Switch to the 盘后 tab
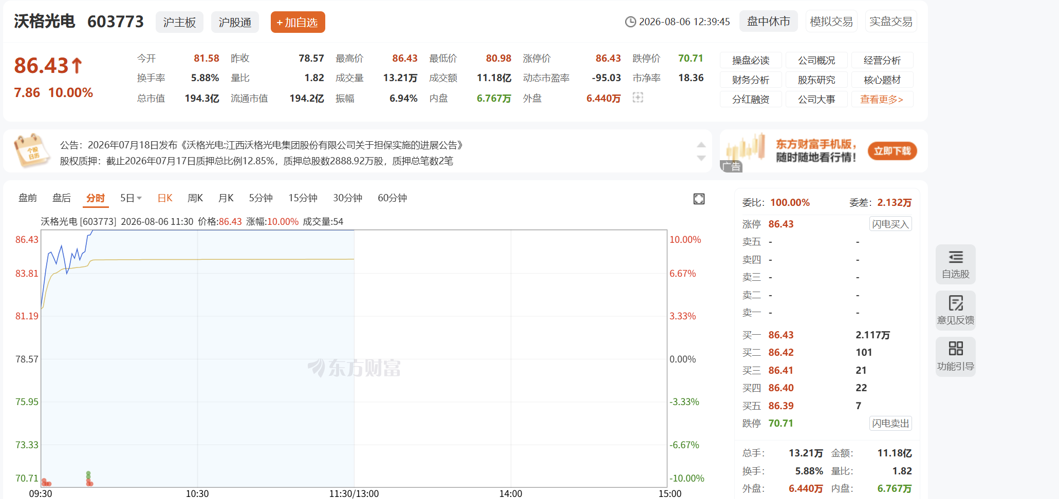The height and width of the screenshot is (499, 1059). pyautogui.click(x=62, y=198)
